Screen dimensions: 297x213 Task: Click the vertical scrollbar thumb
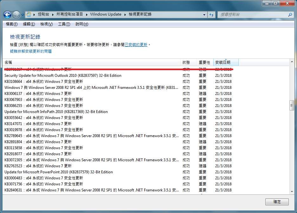coord(292,105)
